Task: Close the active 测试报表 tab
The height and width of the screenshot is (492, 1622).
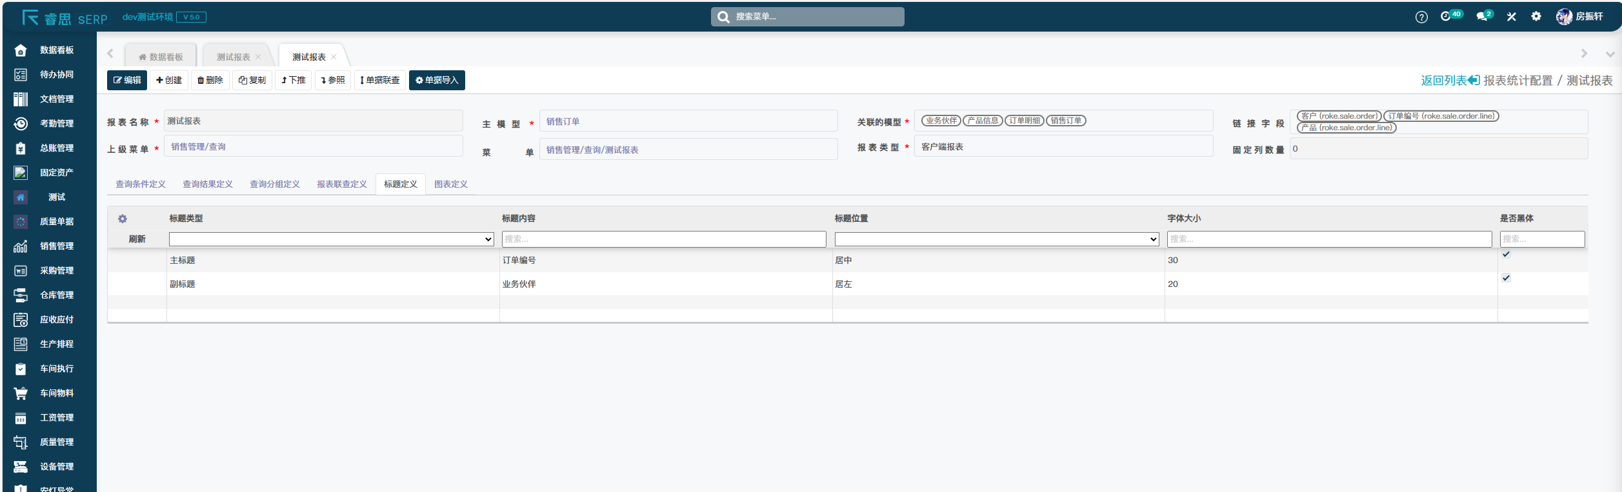Action: [x=334, y=57]
